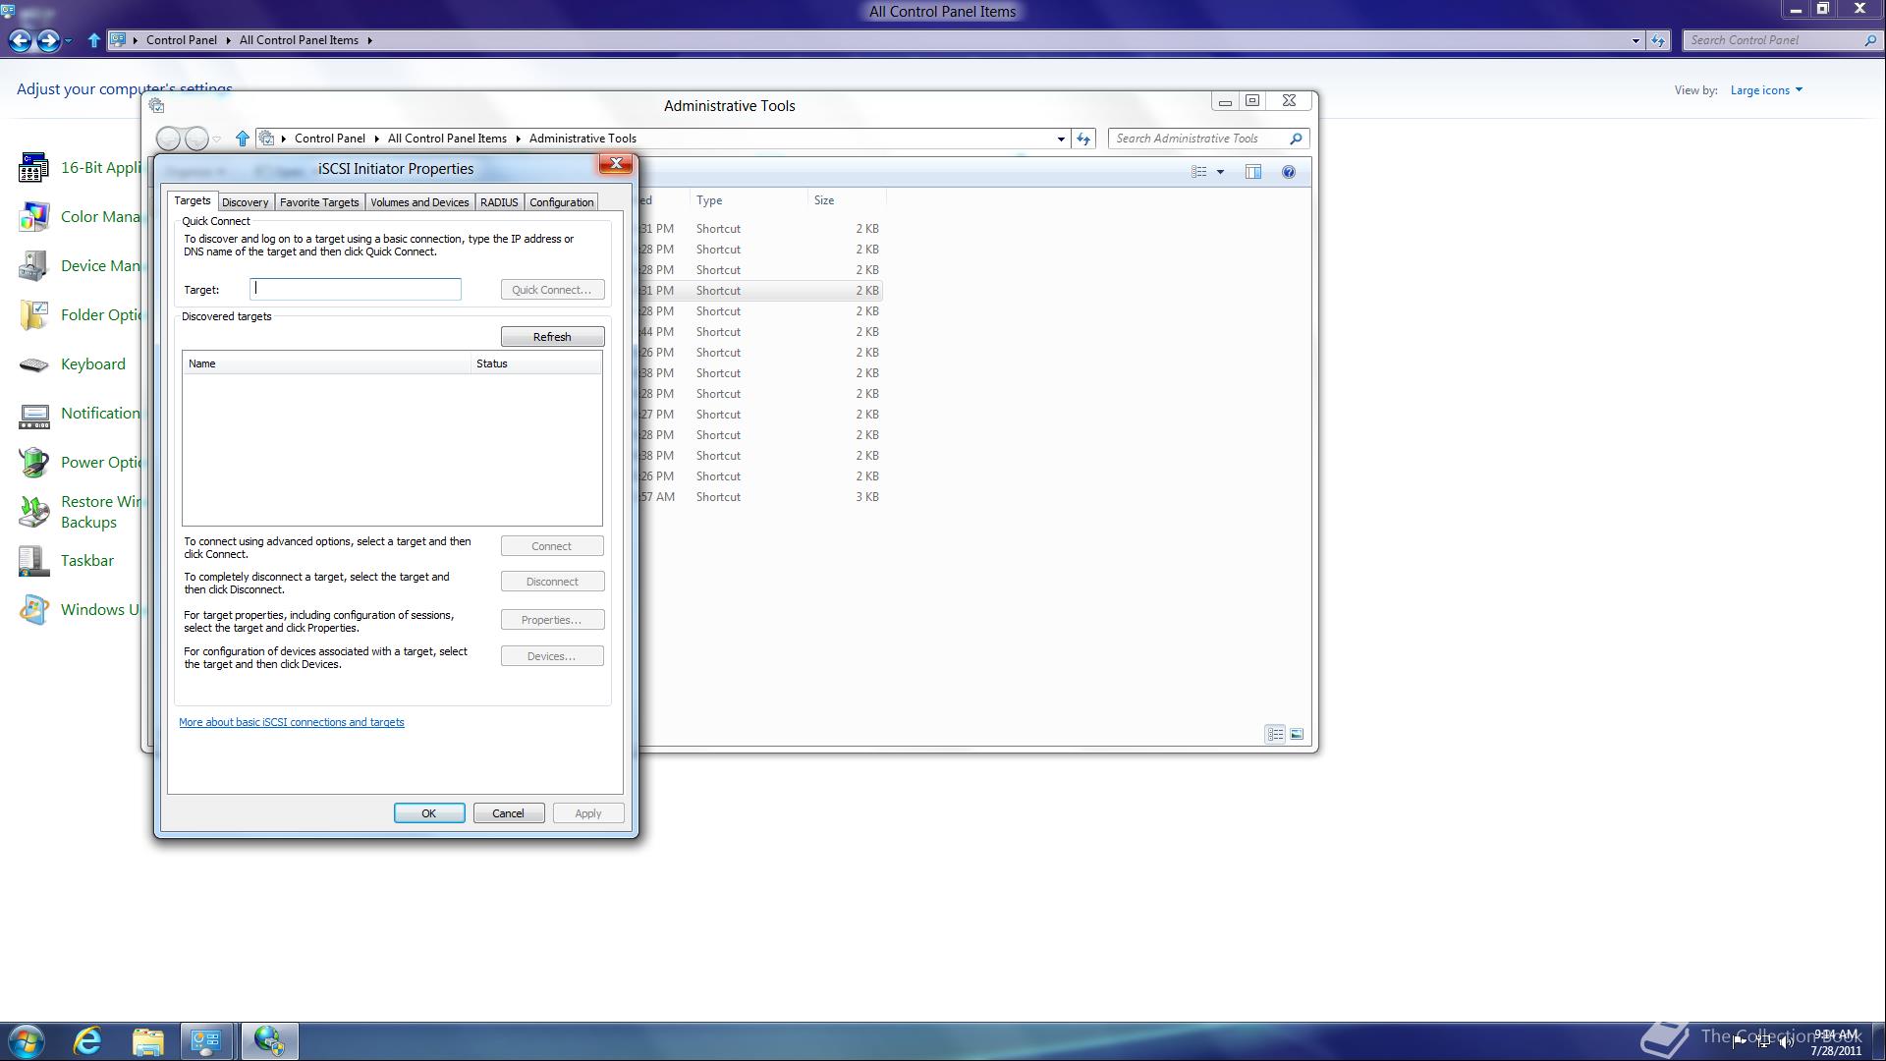Expand the Administrative Tools address history dropdown
This screenshot has height=1061, width=1886.
click(x=1061, y=139)
